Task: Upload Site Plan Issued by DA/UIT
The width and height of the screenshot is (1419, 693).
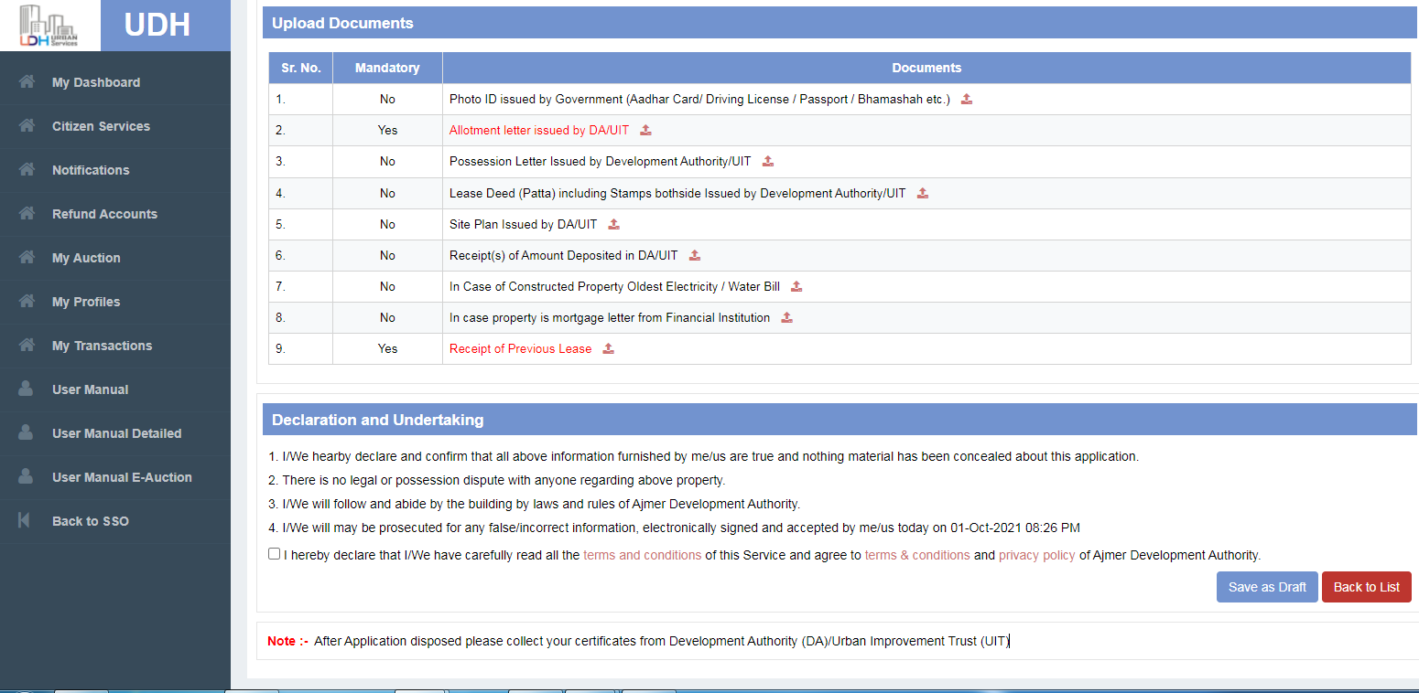Action: [x=613, y=224]
